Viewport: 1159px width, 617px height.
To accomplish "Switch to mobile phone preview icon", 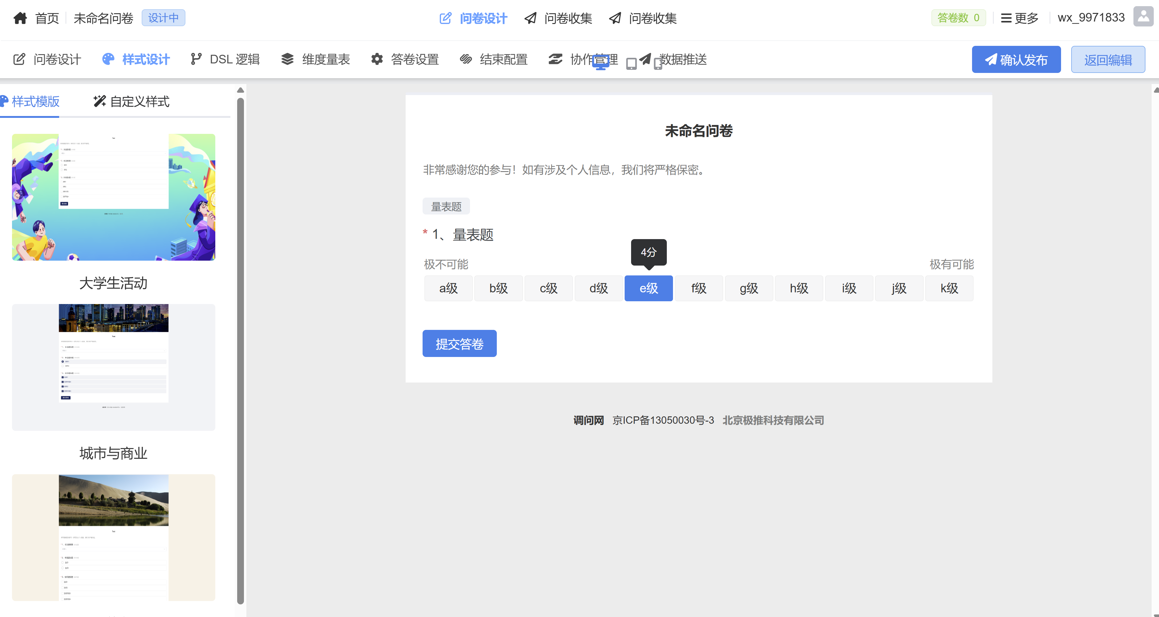I will pos(658,64).
